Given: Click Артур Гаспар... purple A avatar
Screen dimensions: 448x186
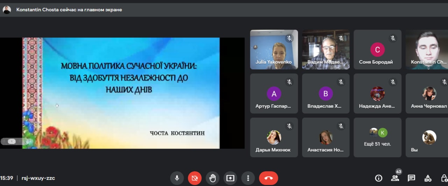Looking at the screenshot, I should [x=274, y=94].
